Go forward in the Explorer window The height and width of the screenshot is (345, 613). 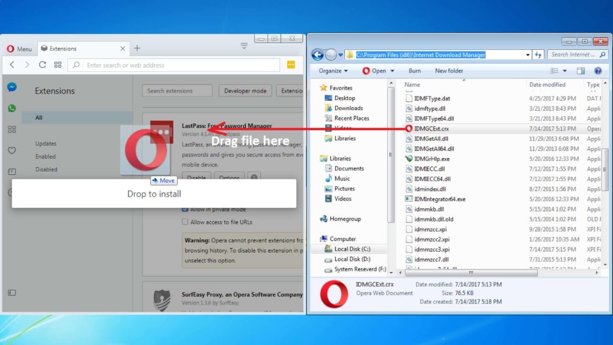click(x=330, y=55)
